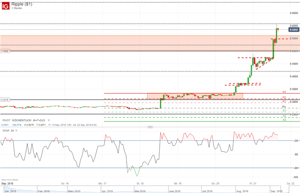
Task: Click the Sa. 22 date axis label
Action: pos(291,184)
